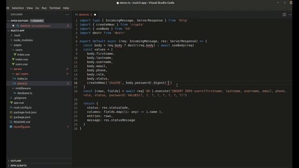Image resolution: width=299 pixels, height=168 pixels.
Task: Click 'INSERT INTO' in the SQL string
Action: 182,91
